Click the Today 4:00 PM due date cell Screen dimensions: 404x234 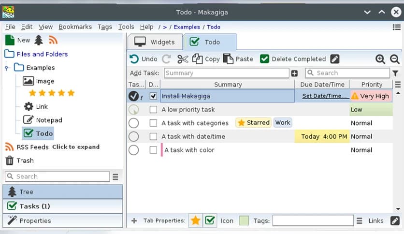(322, 136)
